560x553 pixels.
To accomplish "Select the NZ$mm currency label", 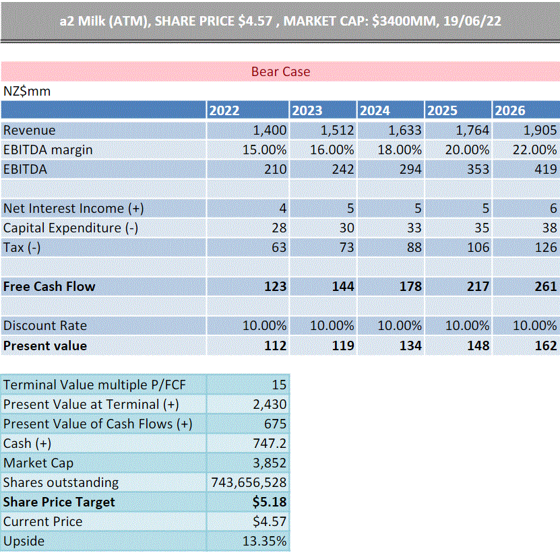I will click(27, 92).
